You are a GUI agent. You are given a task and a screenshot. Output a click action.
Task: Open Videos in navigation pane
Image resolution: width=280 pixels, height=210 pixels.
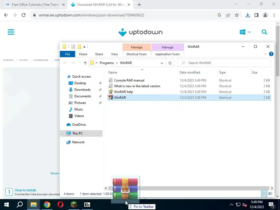click(79, 116)
